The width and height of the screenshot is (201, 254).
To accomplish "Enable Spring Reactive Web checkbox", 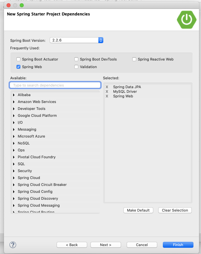I will (134, 59).
